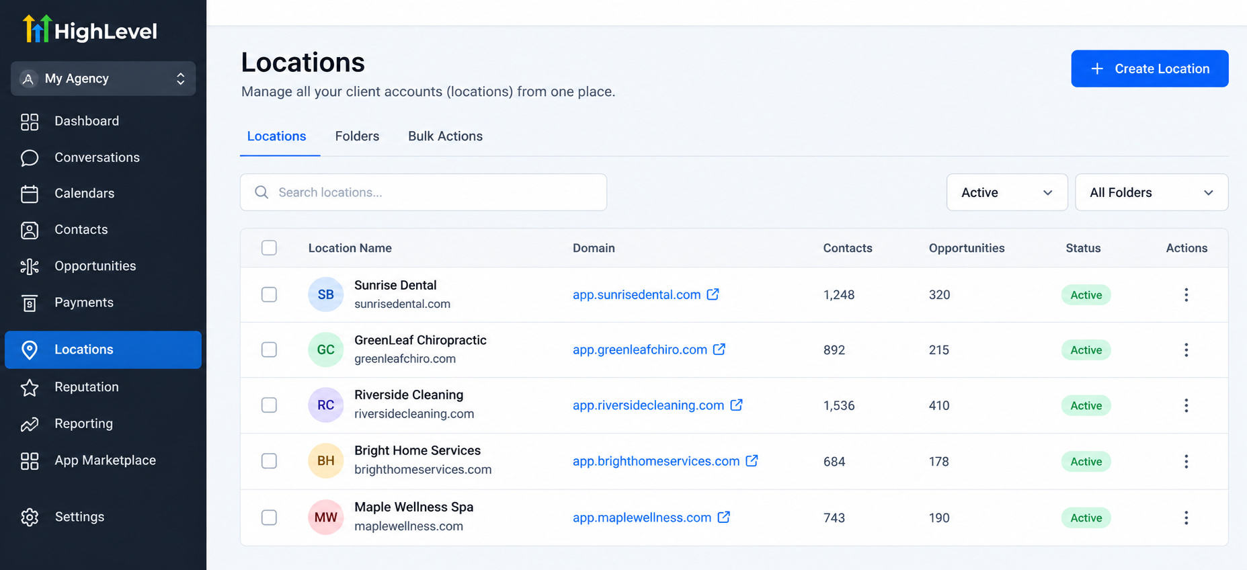Open the app.riversidecleaning.com link
This screenshot has width=1247, height=570.
(648, 405)
